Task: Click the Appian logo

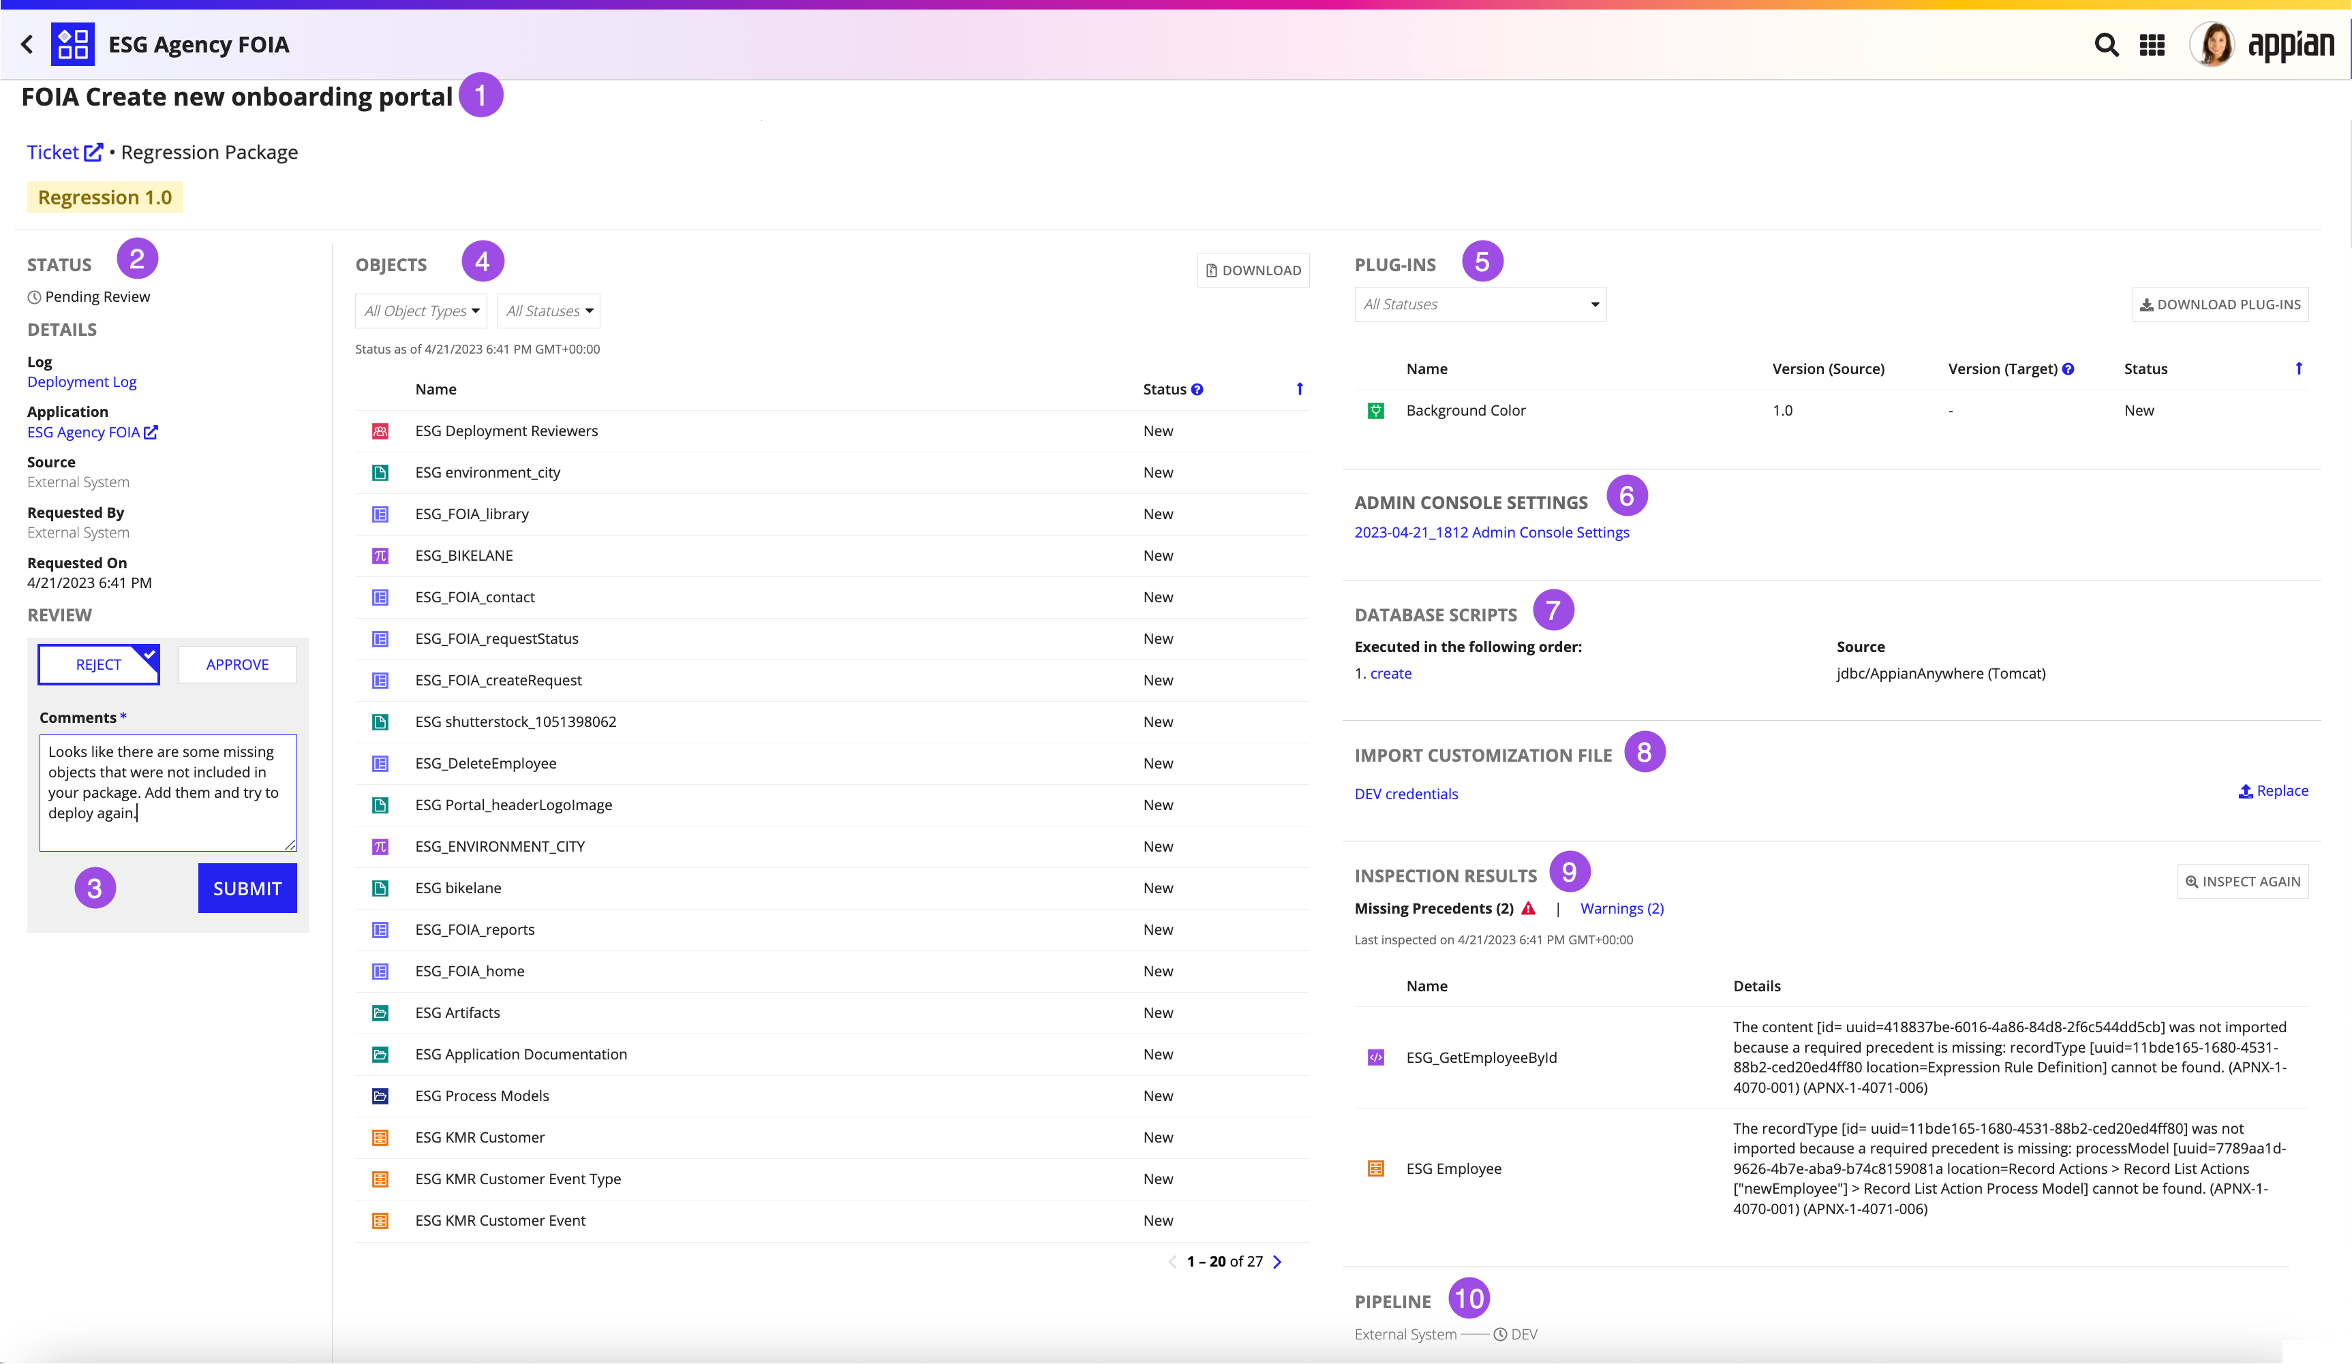Action: tap(2291, 45)
